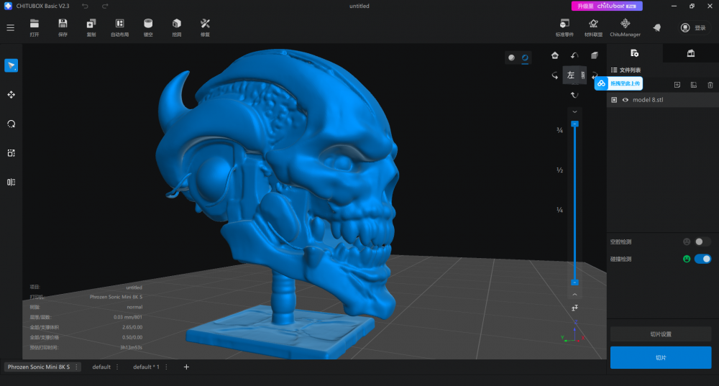Open a file with the 打开 folder icon
Screen dimensions: 719x386
[35, 27]
